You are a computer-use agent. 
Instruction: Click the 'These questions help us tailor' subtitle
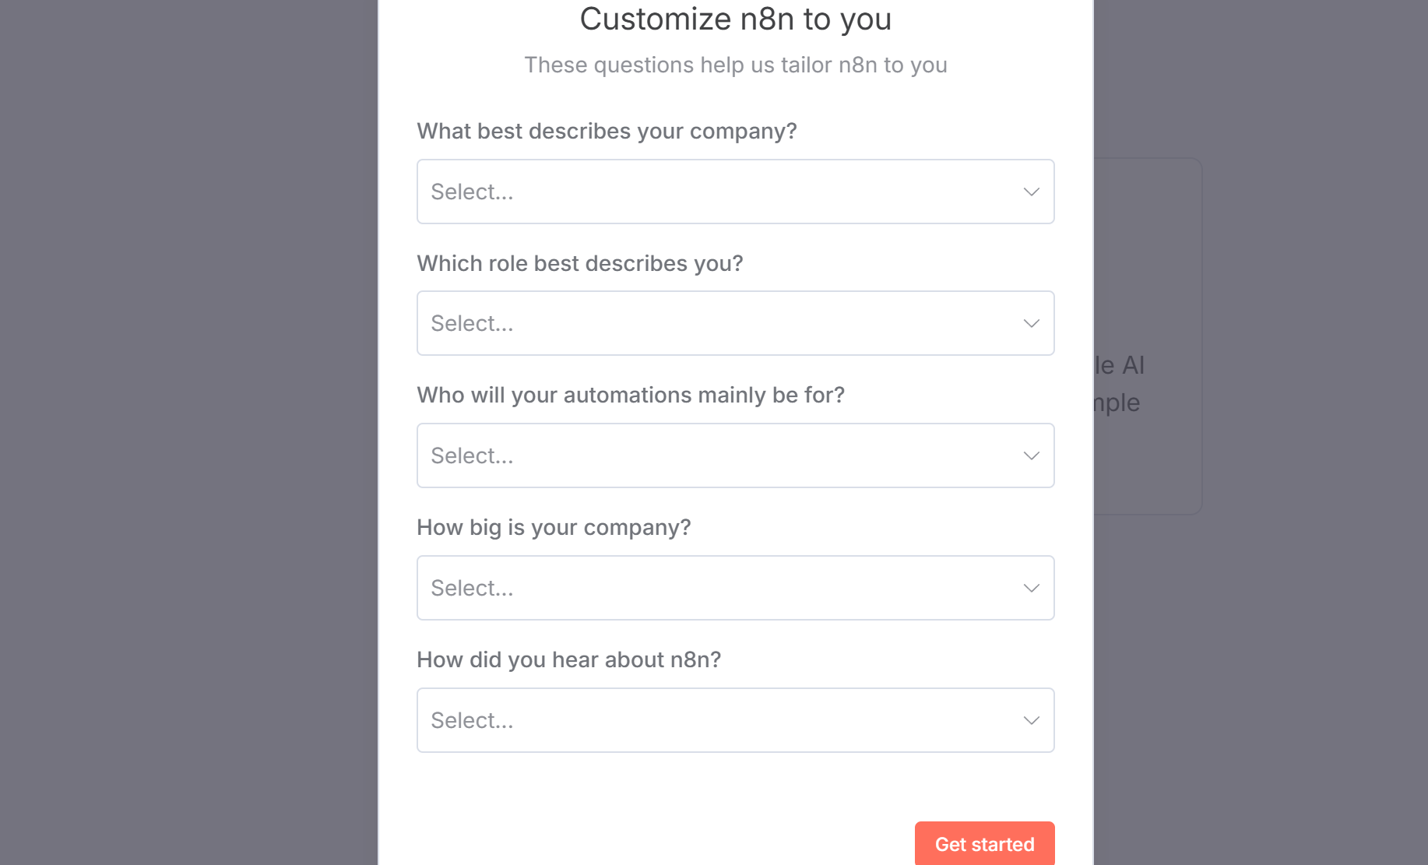[735, 65]
